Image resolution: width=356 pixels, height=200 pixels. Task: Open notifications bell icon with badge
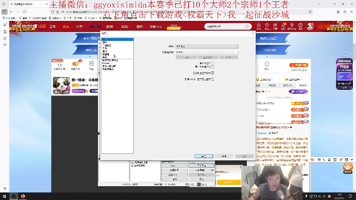click(283, 26)
